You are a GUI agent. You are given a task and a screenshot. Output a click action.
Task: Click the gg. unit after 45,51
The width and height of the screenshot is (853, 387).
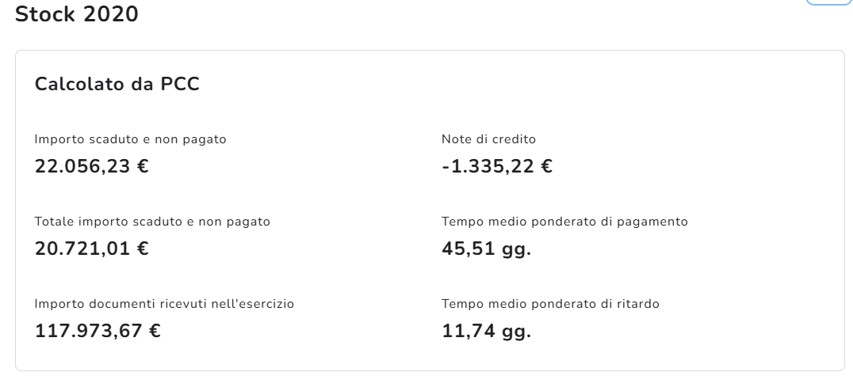[517, 249]
